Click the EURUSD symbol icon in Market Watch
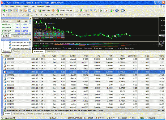 click(3, 24)
